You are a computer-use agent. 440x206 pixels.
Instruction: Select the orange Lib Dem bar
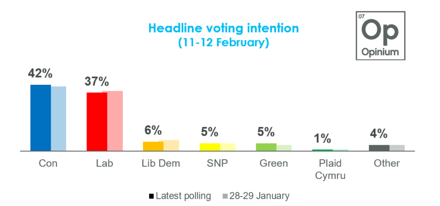(x=153, y=146)
